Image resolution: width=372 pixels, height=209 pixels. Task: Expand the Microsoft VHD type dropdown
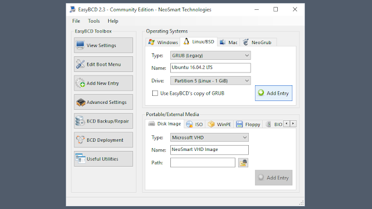coord(209,138)
